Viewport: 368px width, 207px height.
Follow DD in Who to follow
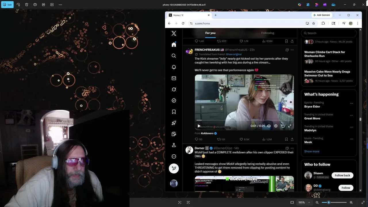pyautogui.click(x=346, y=188)
